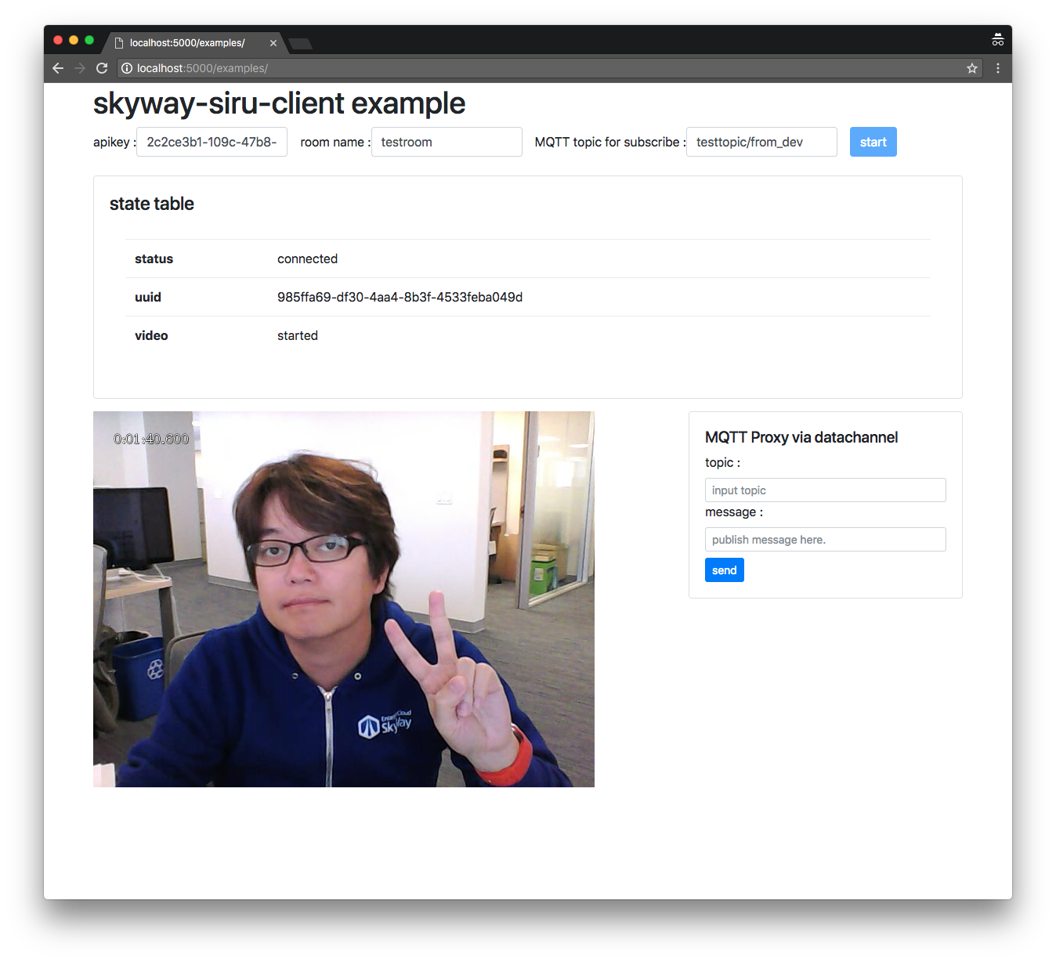
Task: Edit the room name field containing testroom
Action: pos(447,142)
